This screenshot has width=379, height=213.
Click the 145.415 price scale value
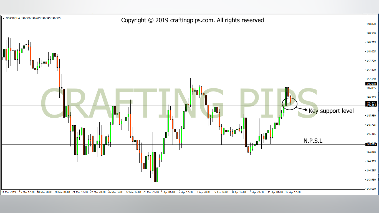[x=371, y=134]
